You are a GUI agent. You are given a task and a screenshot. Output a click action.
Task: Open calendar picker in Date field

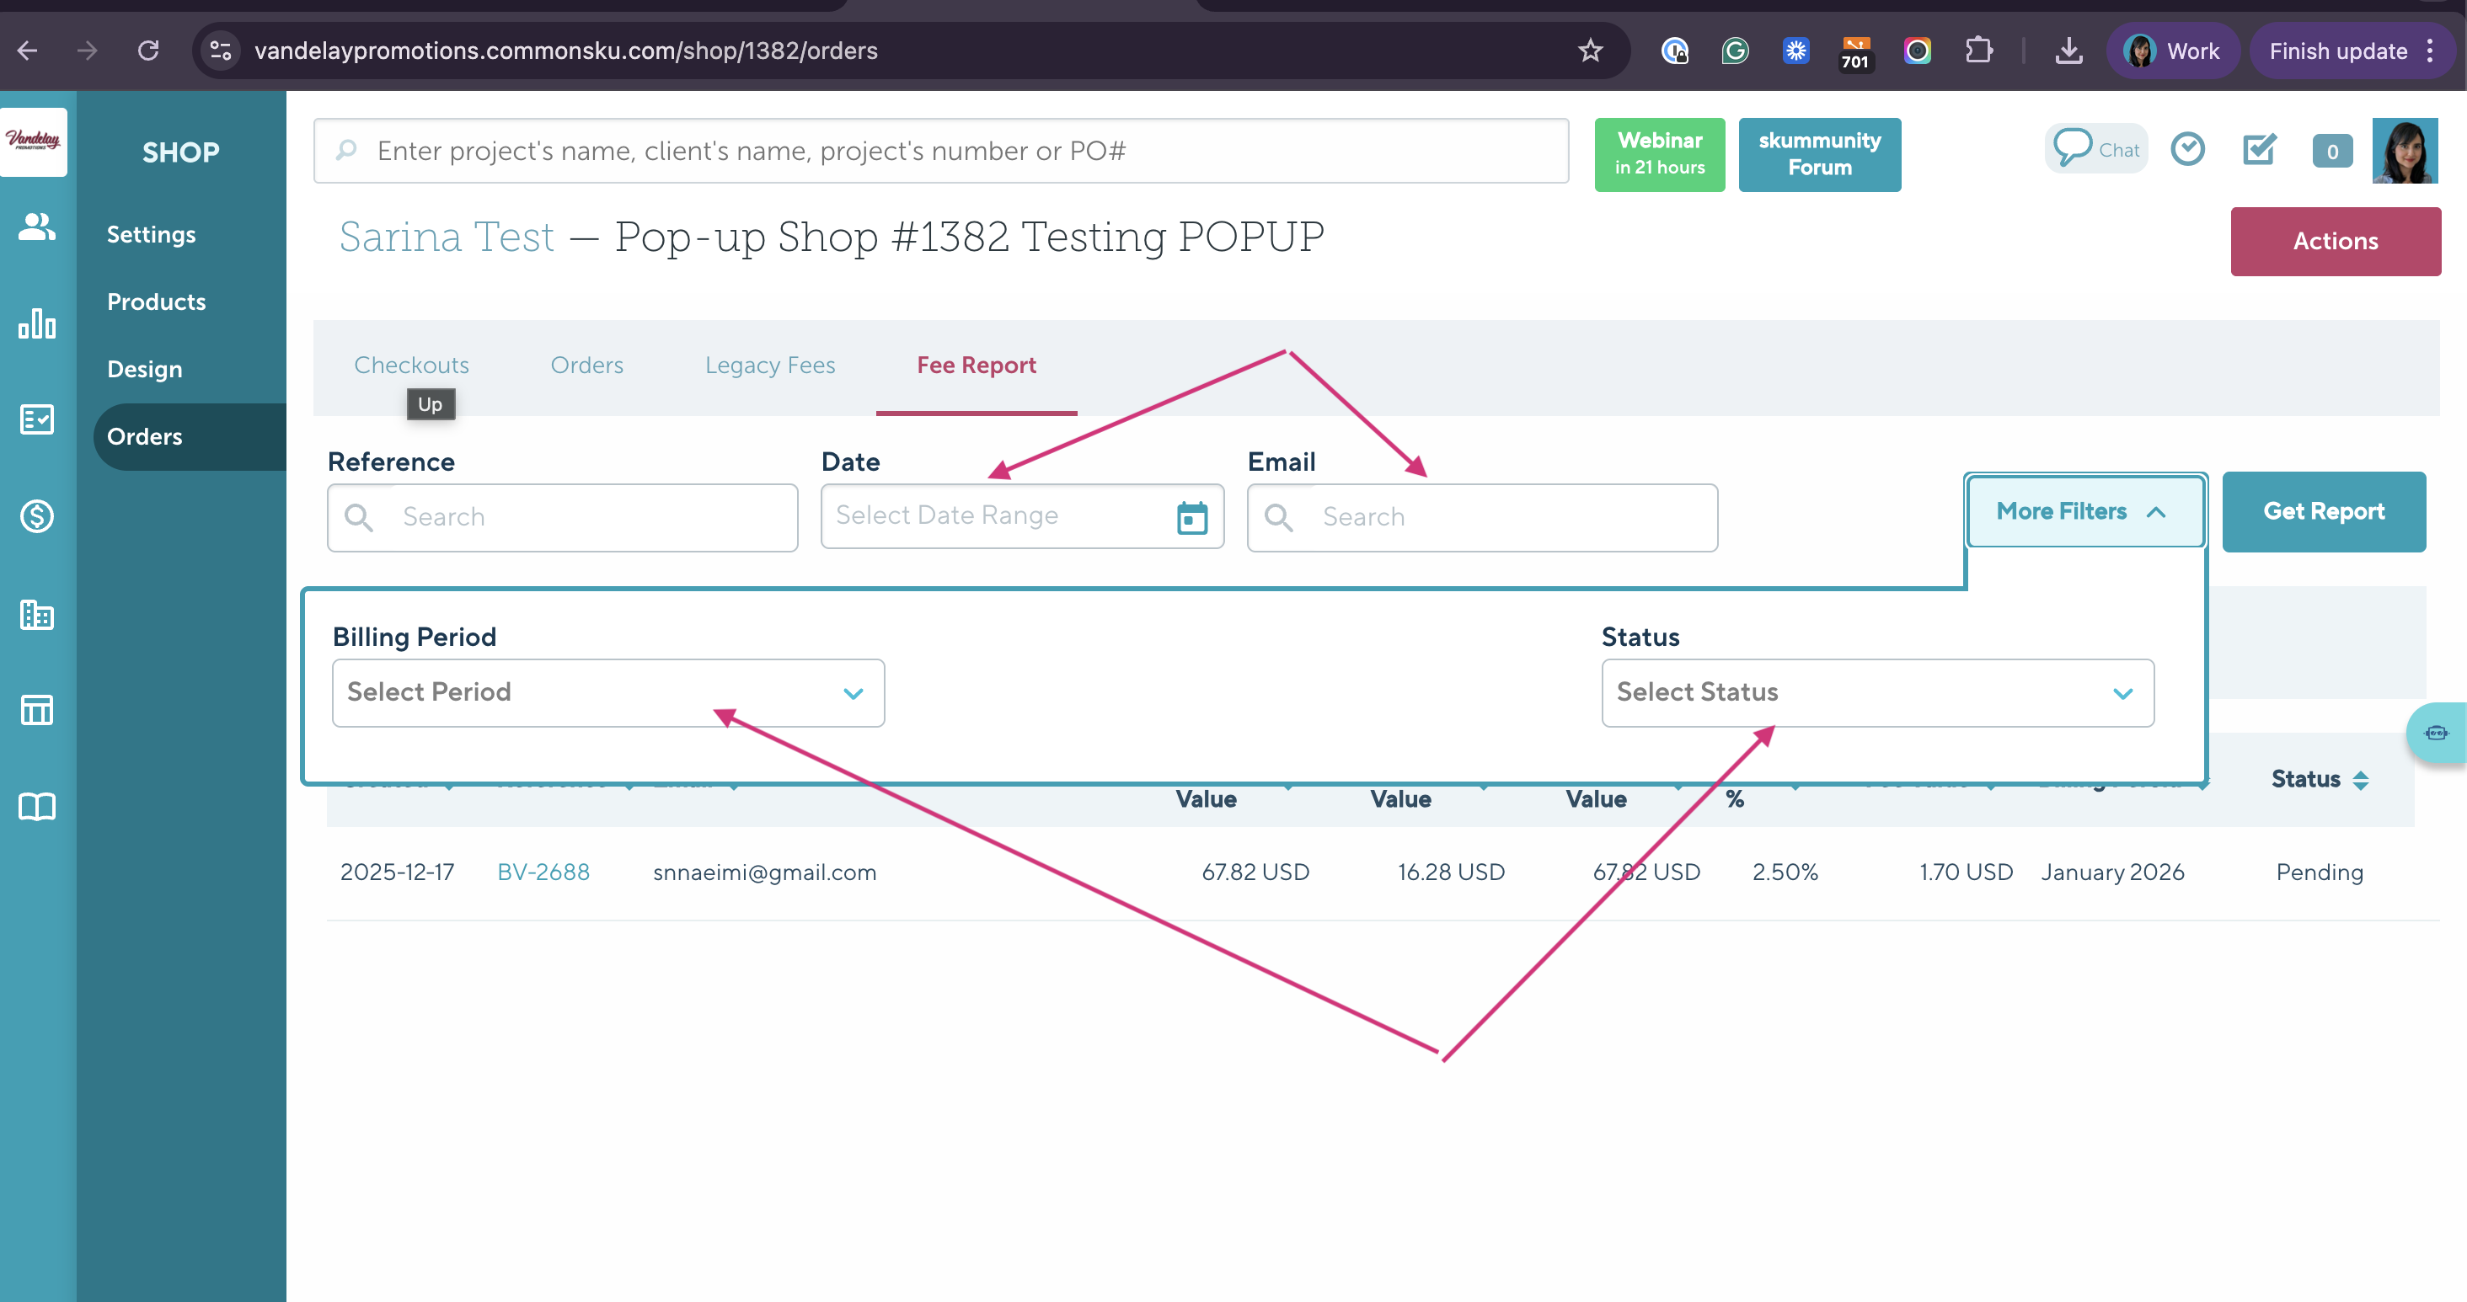click(1191, 518)
